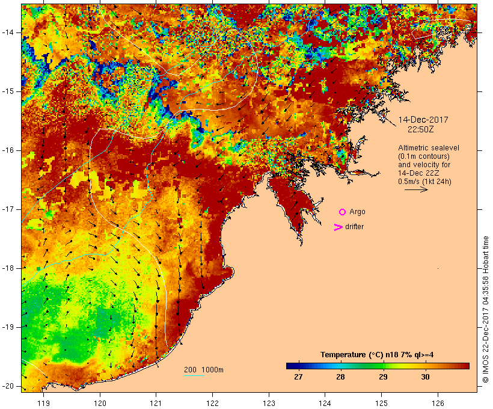Click latitude axis label -17
The height and width of the screenshot is (409, 493).
click(x=8, y=209)
